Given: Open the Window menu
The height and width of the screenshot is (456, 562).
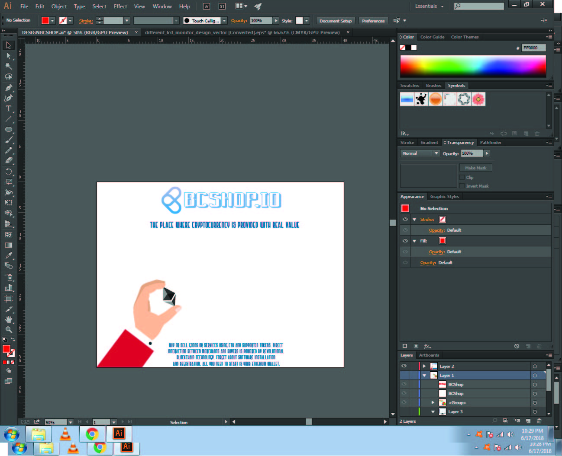Looking at the screenshot, I should coord(162,6).
